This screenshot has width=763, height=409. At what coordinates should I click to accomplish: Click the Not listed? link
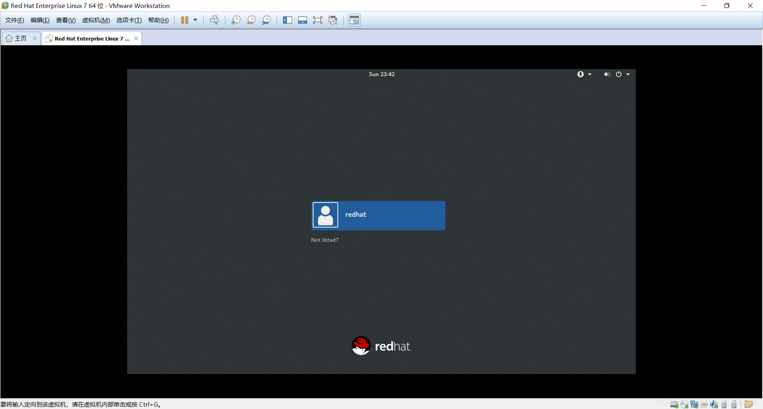click(x=325, y=240)
